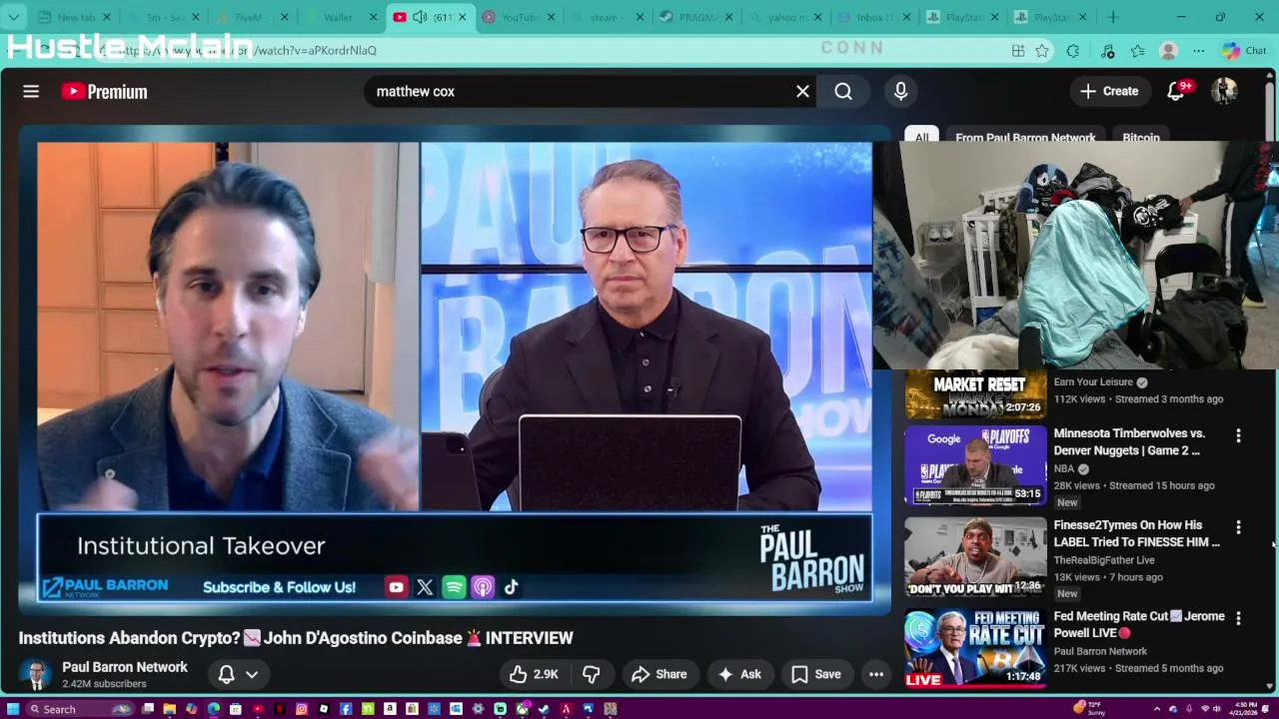Image resolution: width=1279 pixels, height=719 pixels.
Task: Open Xbox app from the taskbar
Action: point(523,709)
